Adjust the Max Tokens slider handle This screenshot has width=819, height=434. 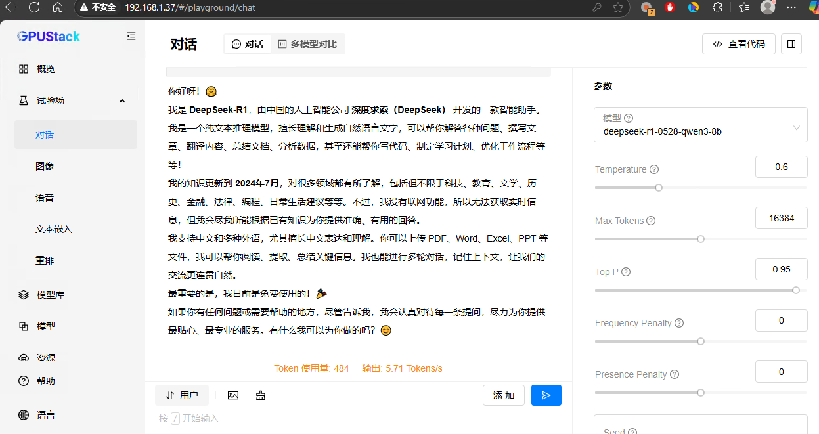701,239
